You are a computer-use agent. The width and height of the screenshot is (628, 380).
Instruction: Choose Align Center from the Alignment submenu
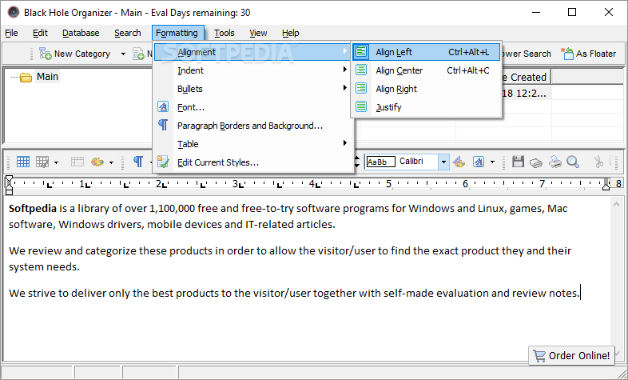(426, 70)
